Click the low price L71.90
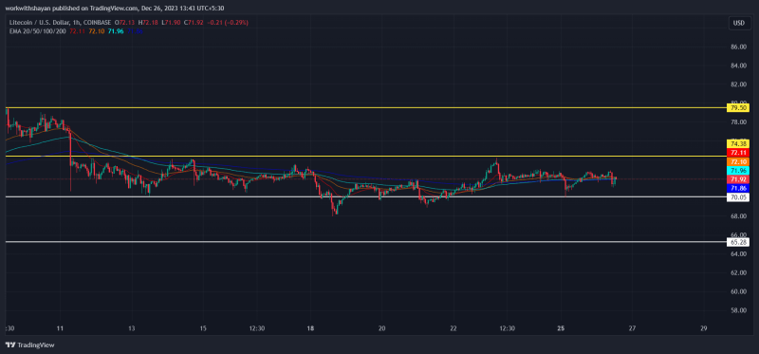Screen dimensions: 759x354 click(170, 23)
